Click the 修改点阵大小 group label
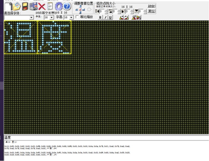Screen dimensions: 209x161 pos(106,4)
